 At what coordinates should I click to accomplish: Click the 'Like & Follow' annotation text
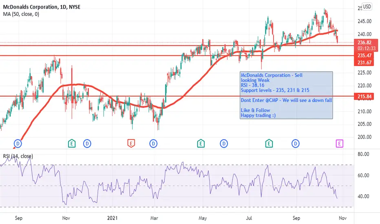255,110
